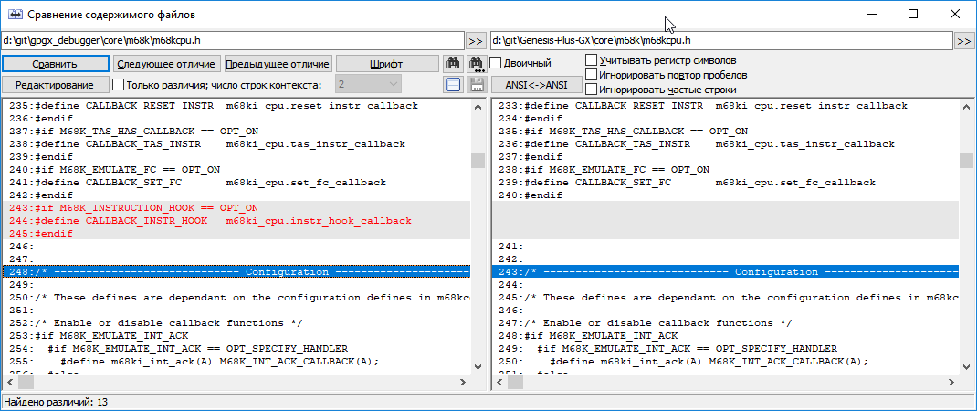
Task: Click Предыдущее отличие button
Action: point(278,64)
